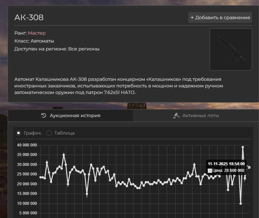Click the rightmost data point on the chart
The height and width of the screenshot is (218, 259).
coord(249,168)
